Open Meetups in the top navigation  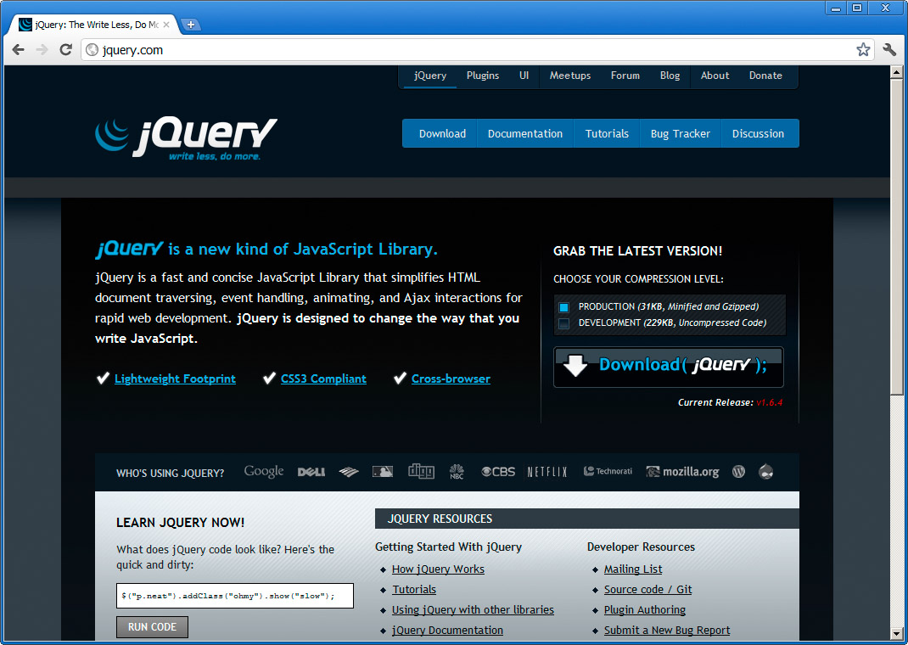570,76
